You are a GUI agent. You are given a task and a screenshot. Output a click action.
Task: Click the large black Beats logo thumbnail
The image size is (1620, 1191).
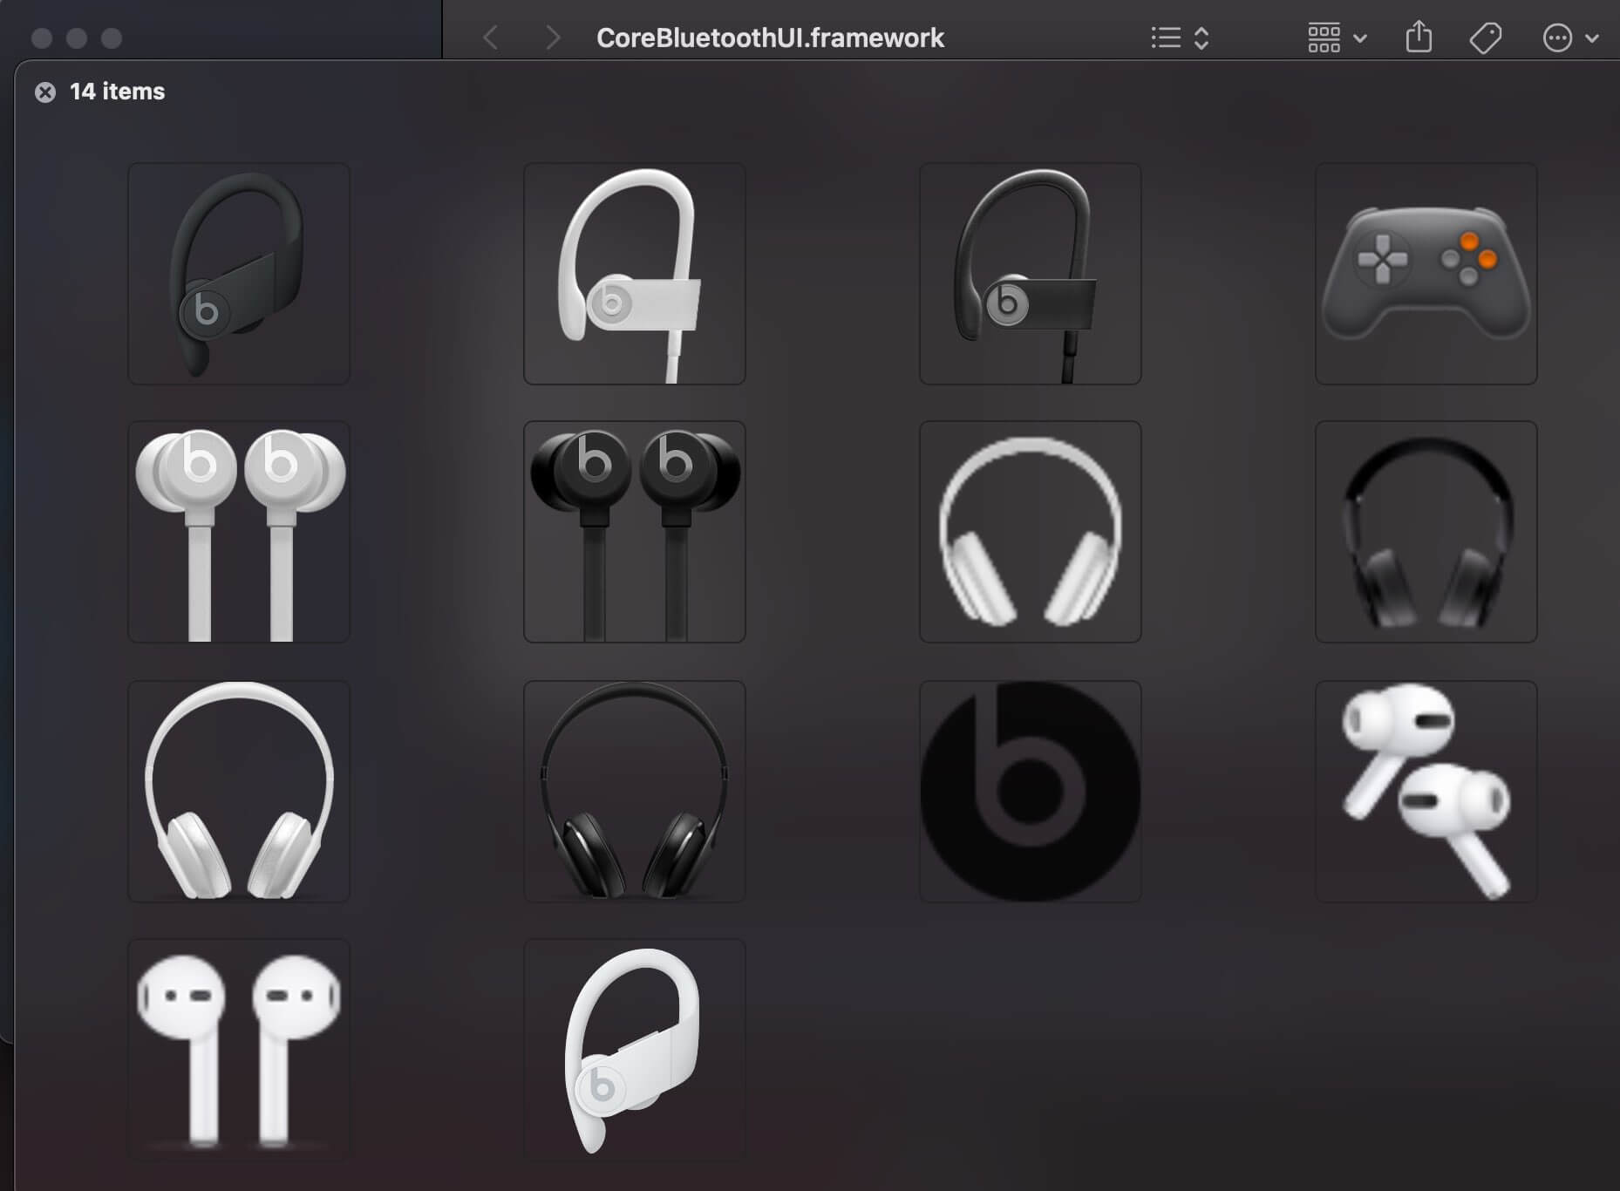coord(1031,792)
